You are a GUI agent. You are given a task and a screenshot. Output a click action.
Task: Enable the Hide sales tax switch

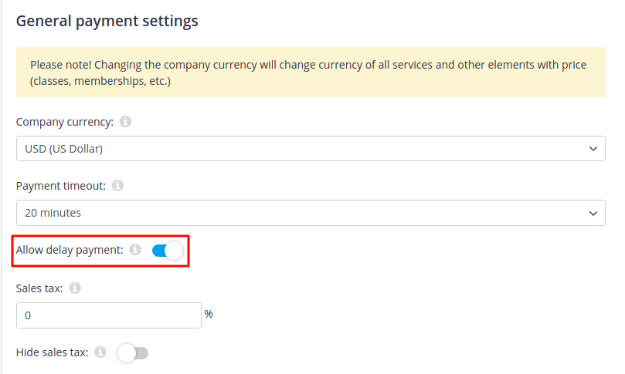132,353
